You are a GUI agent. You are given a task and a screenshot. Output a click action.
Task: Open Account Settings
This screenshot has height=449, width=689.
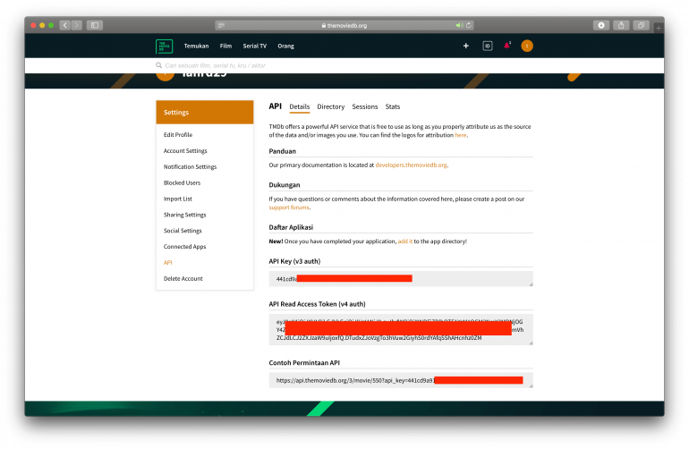tap(185, 150)
